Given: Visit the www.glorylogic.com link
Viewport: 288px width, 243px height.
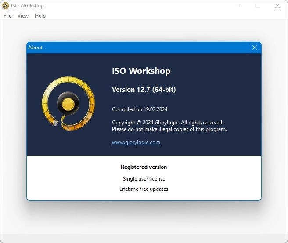Looking at the screenshot, I should [x=136, y=142].
